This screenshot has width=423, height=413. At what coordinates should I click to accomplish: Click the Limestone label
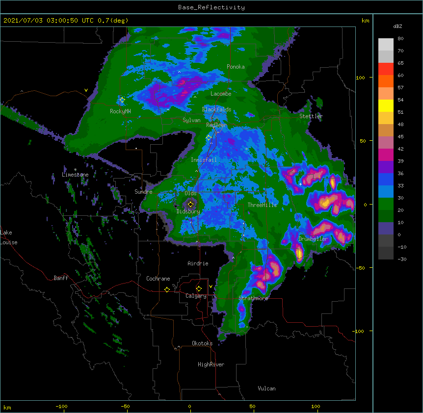[75, 175]
